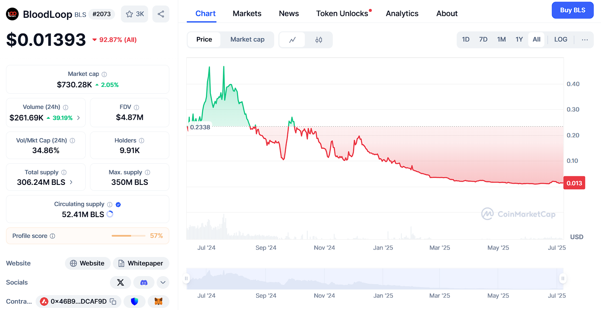601x310 pixels.
Task: Open FDV info icon
Action: click(x=136, y=107)
